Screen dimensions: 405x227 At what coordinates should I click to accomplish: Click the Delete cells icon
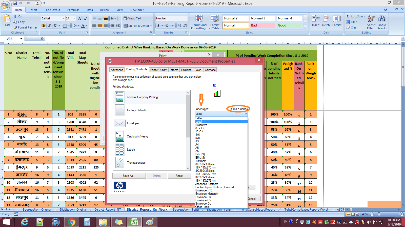tap(326, 19)
